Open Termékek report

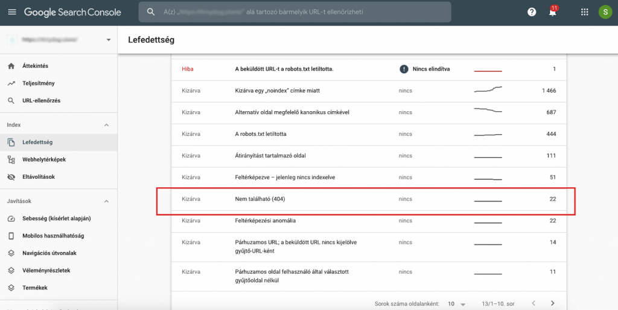point(59,288)
